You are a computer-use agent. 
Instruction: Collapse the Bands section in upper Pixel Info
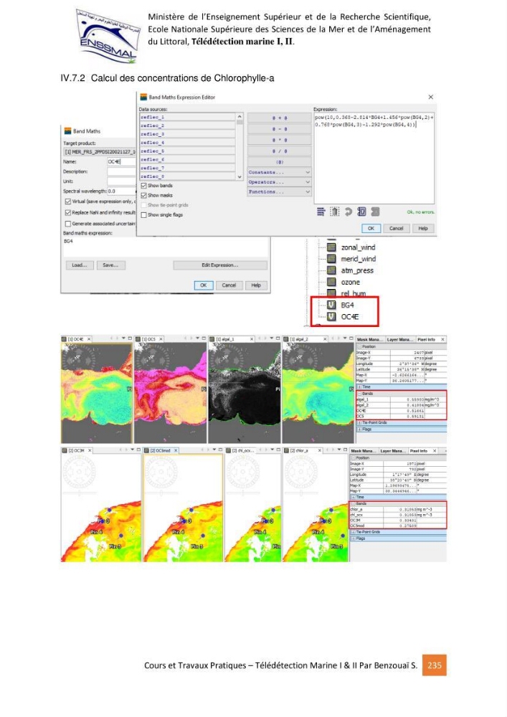360,393
